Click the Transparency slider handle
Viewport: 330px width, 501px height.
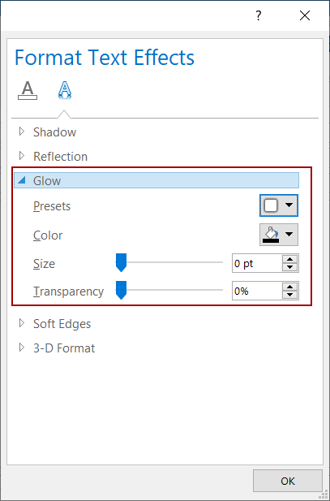tap(121, 290)
